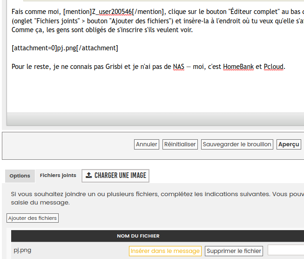Click Ajouter des fichiers button
Screen dimensions: 304x259
tap(33, 218)
